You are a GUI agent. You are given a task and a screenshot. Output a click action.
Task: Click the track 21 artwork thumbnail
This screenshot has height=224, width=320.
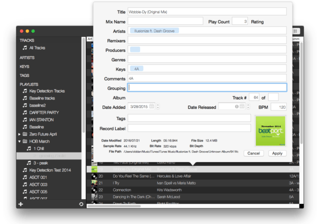pyautogui.click(x=94, y=183)
